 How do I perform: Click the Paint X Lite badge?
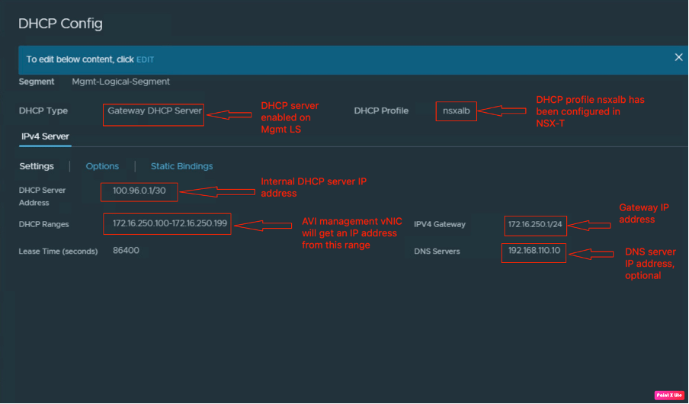tap(667, 395)
